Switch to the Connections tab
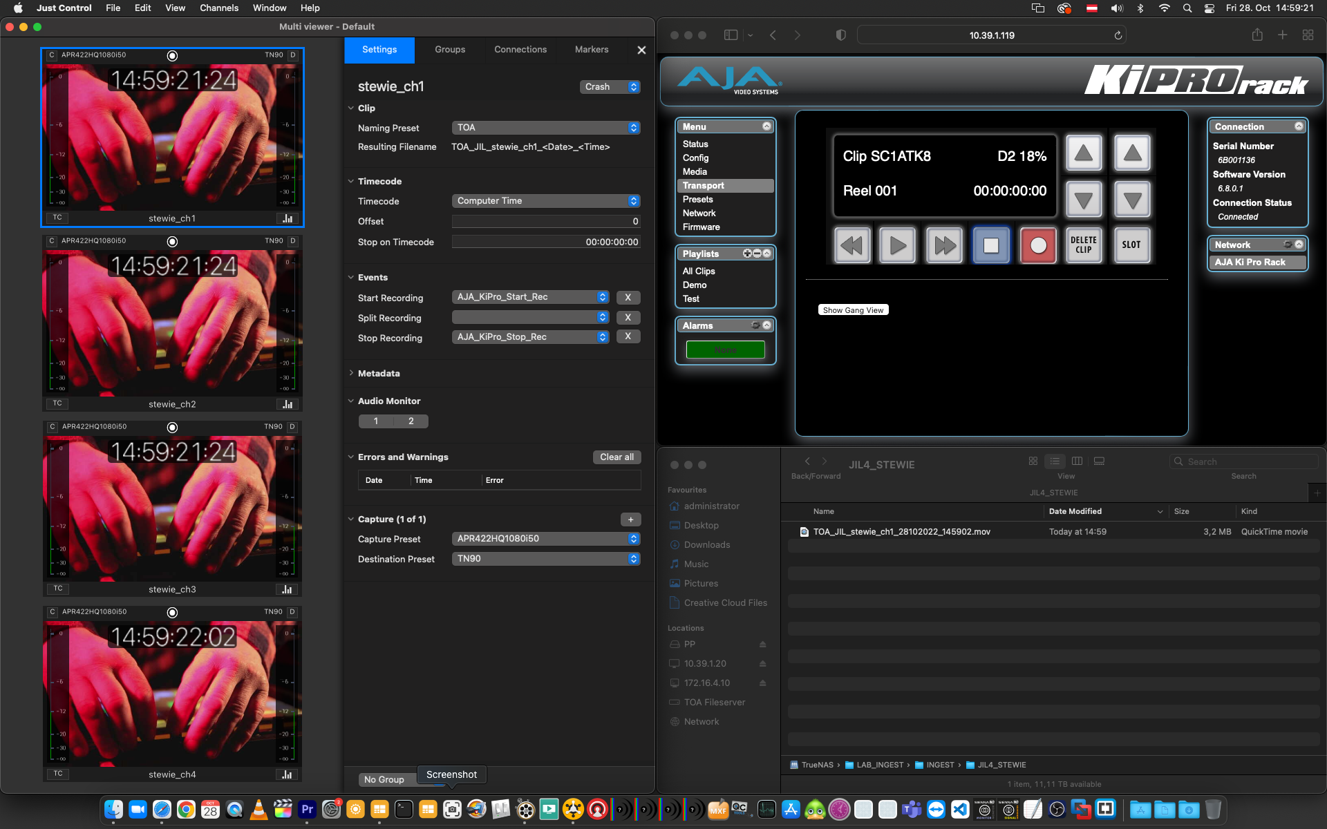 click(520, 50)
